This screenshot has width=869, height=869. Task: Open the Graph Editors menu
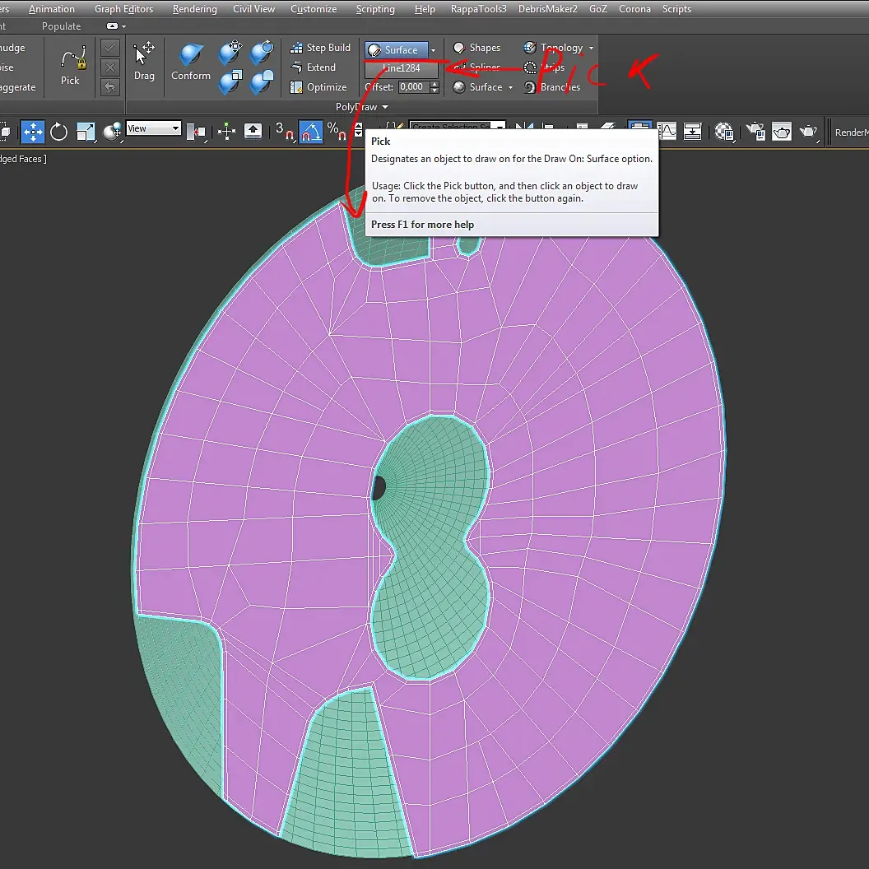tap(123, 9)
